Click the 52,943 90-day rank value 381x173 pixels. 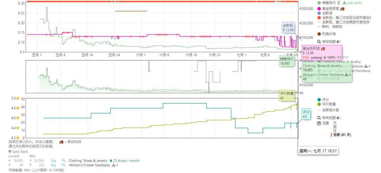[39, 161]
